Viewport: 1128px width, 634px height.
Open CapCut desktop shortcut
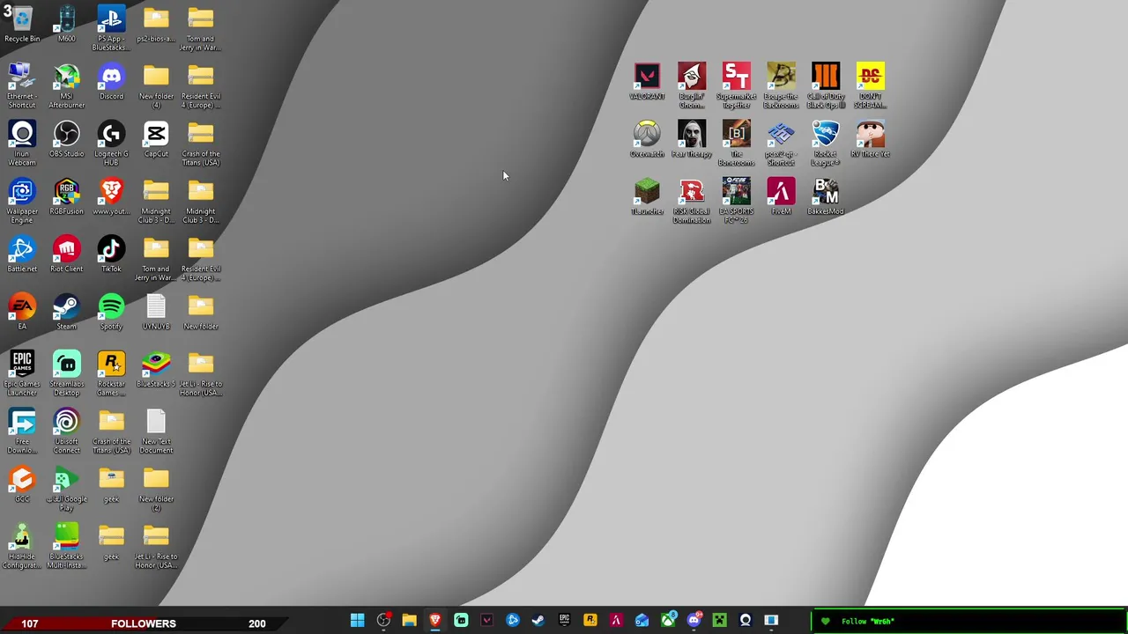[156, 139]
